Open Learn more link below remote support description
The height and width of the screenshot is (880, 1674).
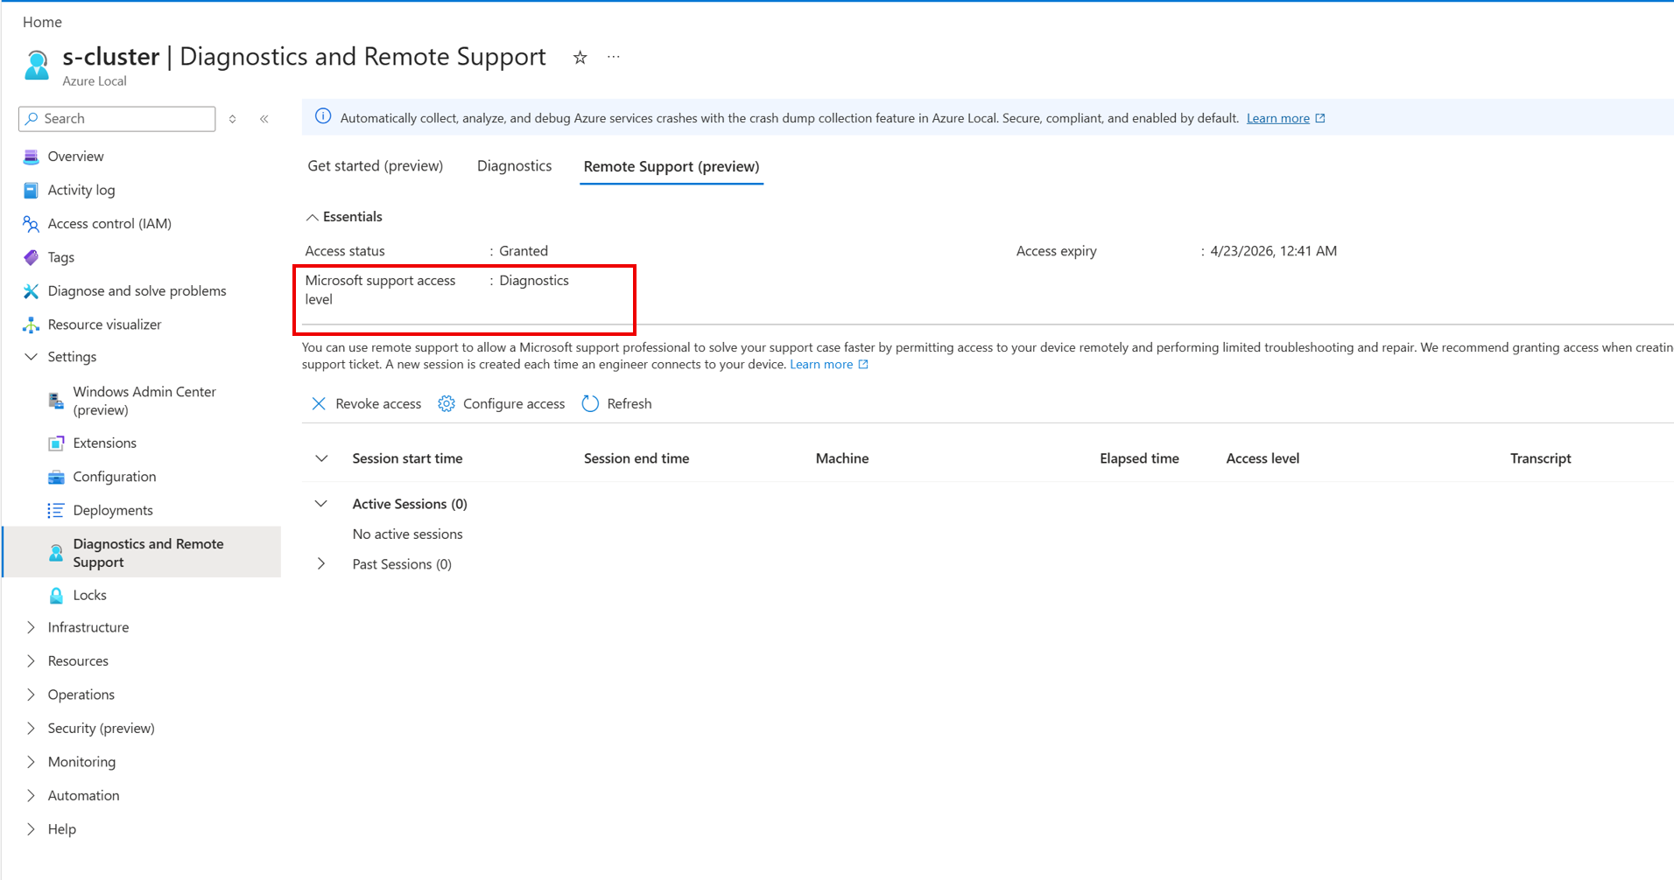821,364
